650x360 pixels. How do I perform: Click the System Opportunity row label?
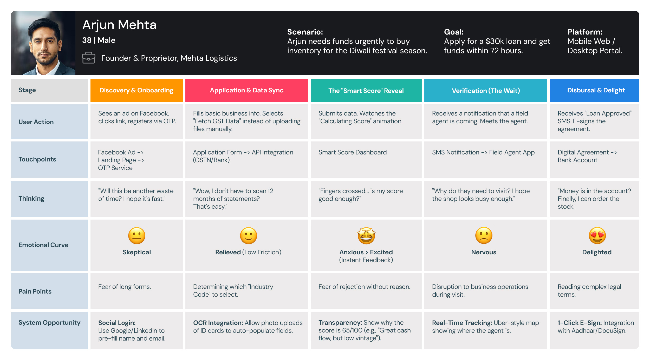coord(49,323)
